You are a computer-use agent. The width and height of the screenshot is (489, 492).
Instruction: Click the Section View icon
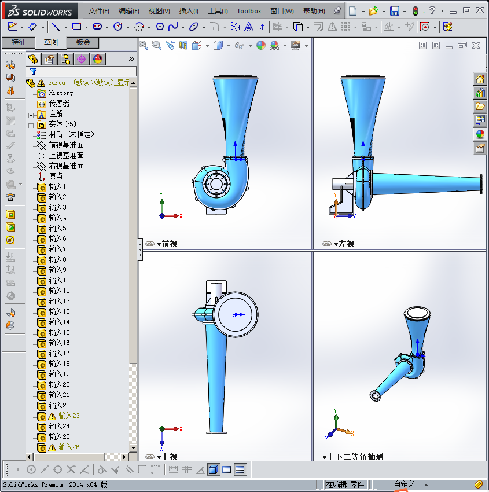tap(183, 46)
